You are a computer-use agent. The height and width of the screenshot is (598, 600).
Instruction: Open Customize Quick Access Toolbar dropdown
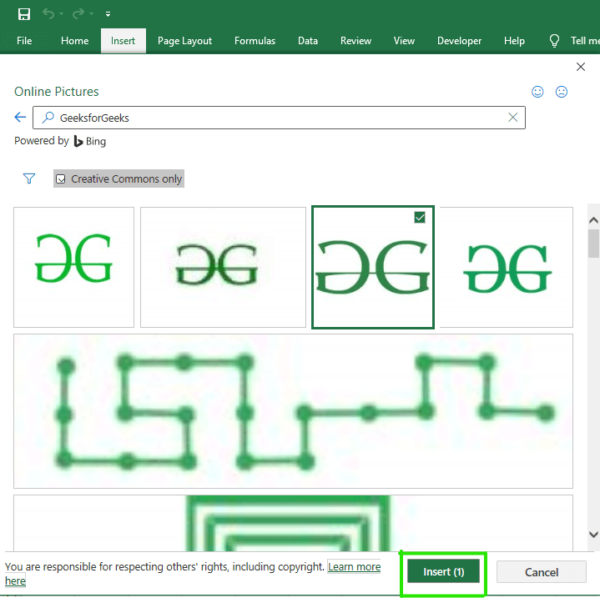pos(108,14)
